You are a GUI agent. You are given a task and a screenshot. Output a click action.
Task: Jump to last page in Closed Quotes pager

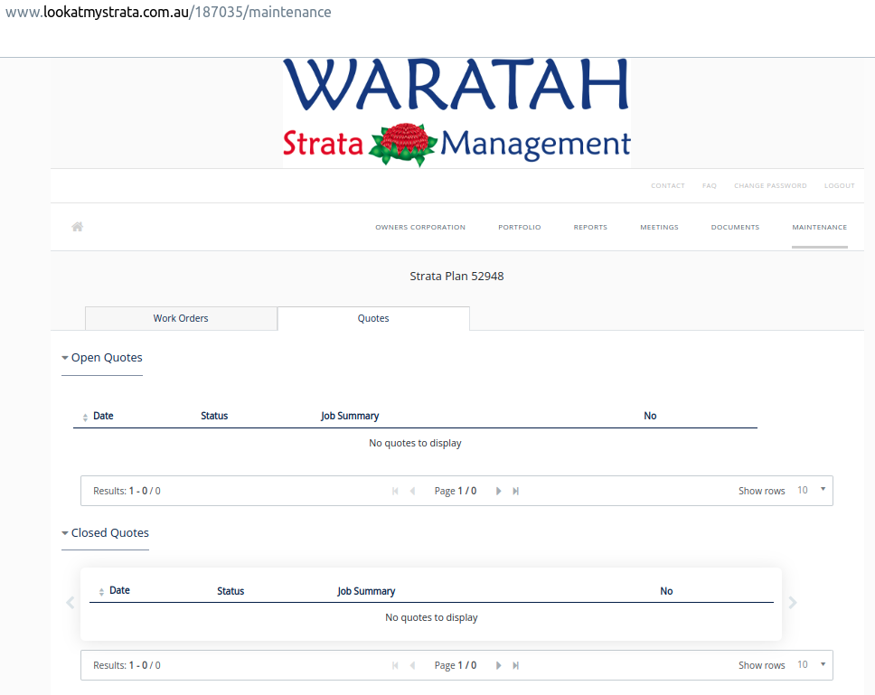coord(515,665)
